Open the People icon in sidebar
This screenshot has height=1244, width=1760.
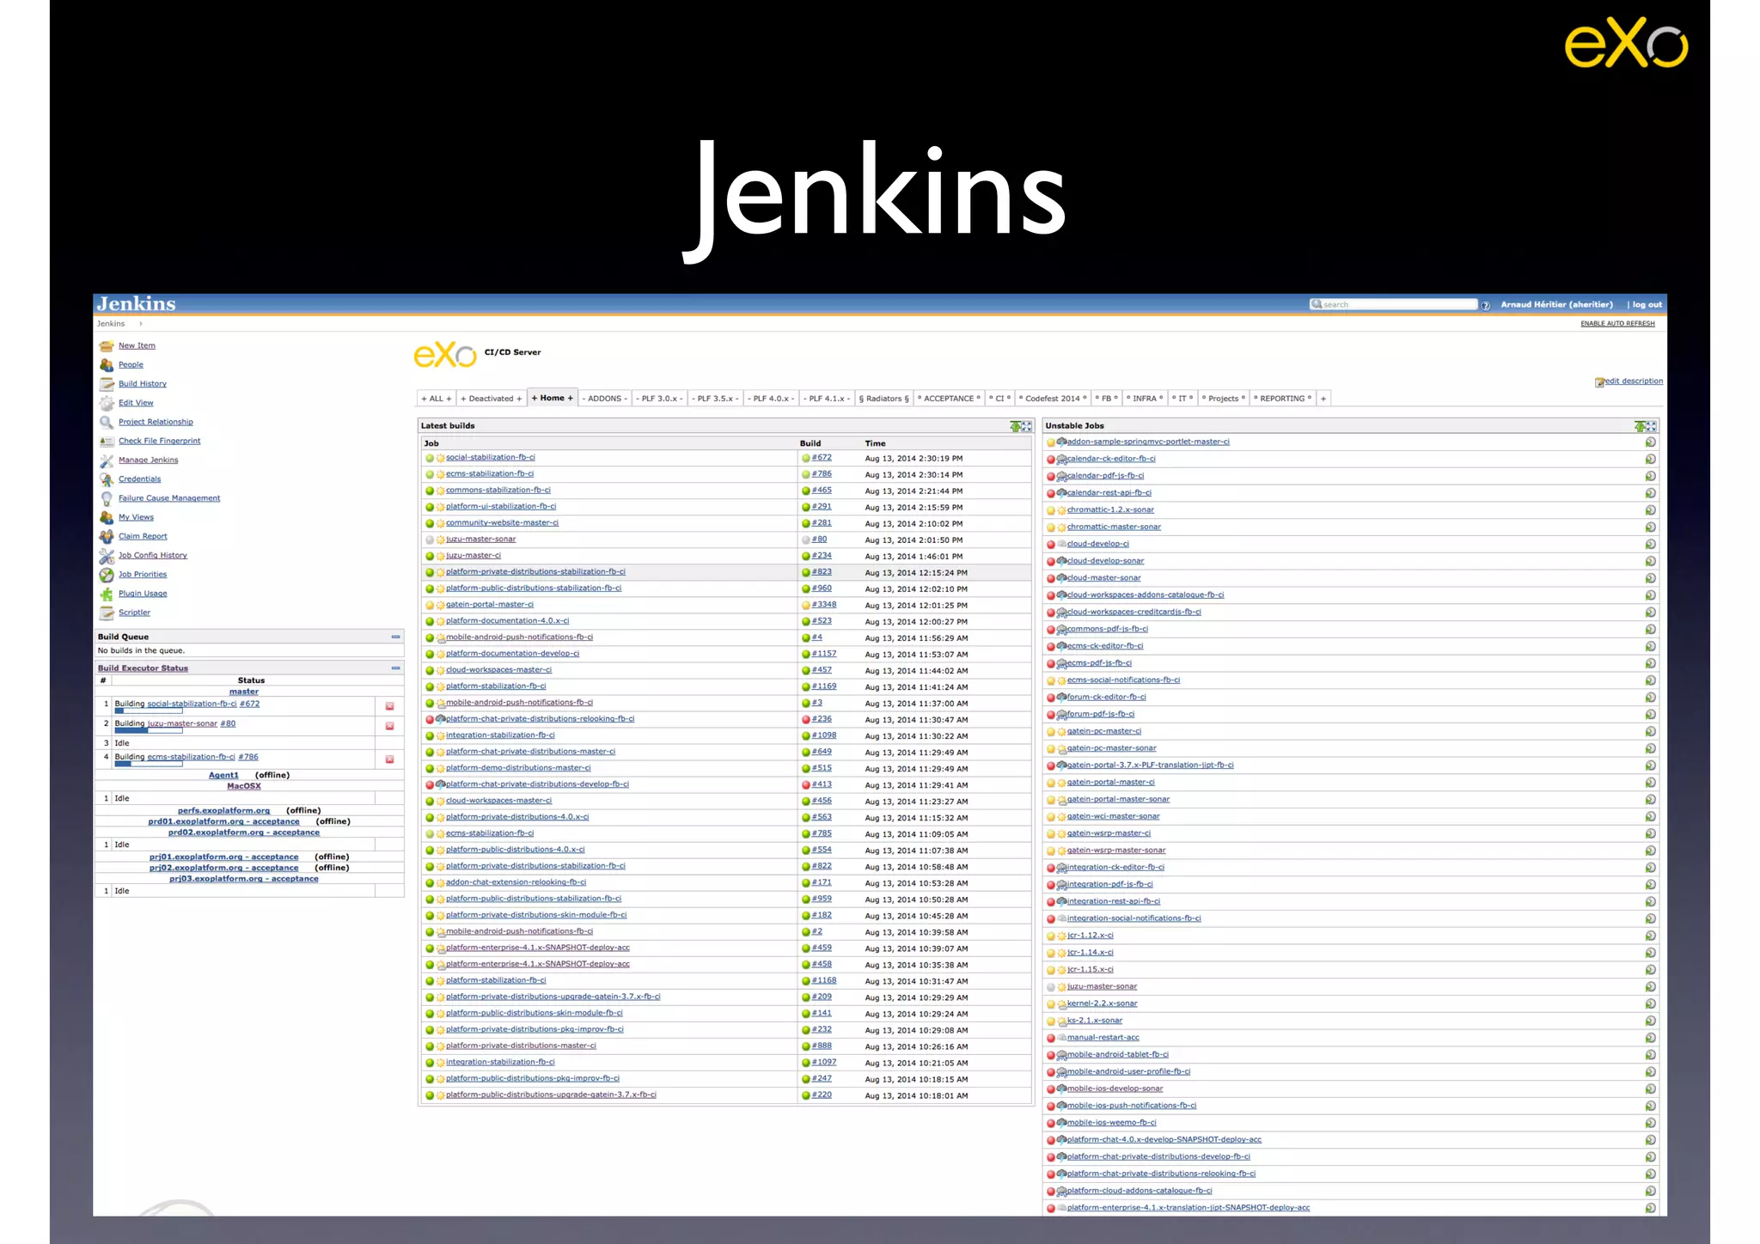(x=107, y=365)
